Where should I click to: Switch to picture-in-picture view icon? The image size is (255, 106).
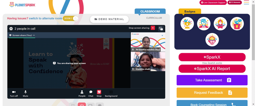coord(161,28)
